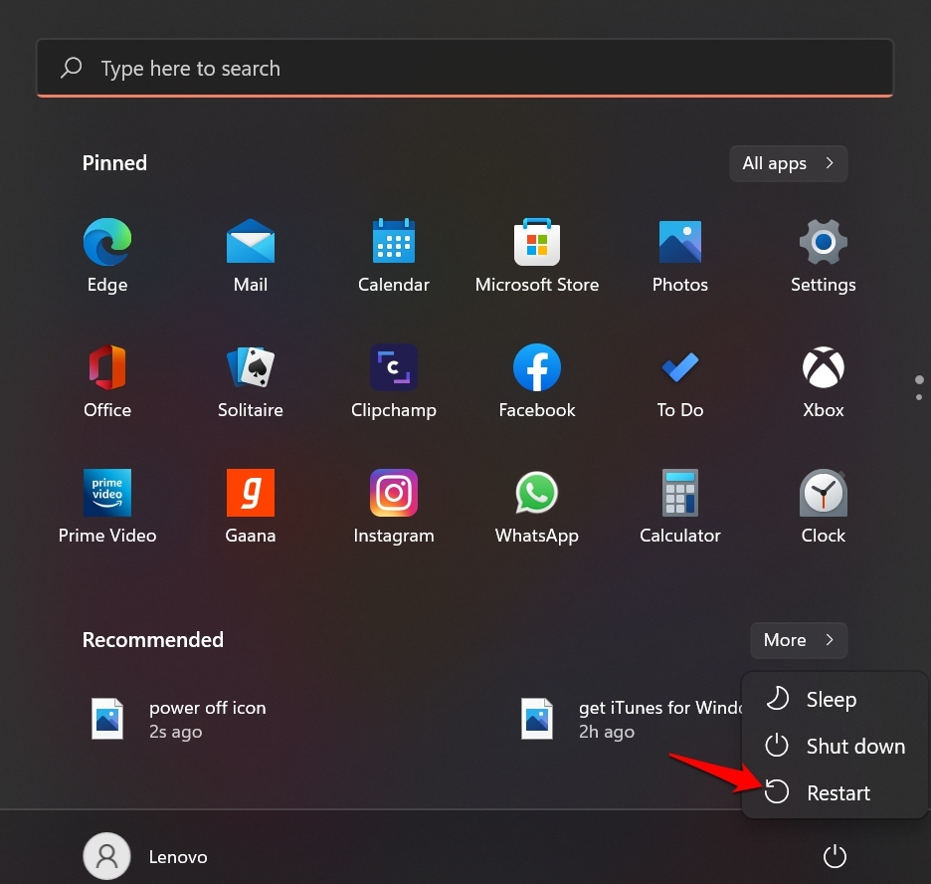Click the Lenovo user avatar

(x=106, y=856)
